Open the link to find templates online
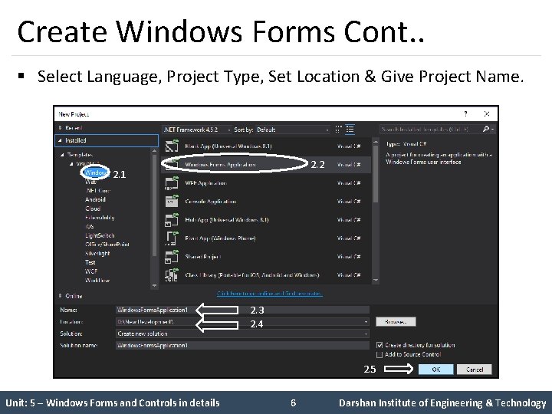 click(269, 293)
